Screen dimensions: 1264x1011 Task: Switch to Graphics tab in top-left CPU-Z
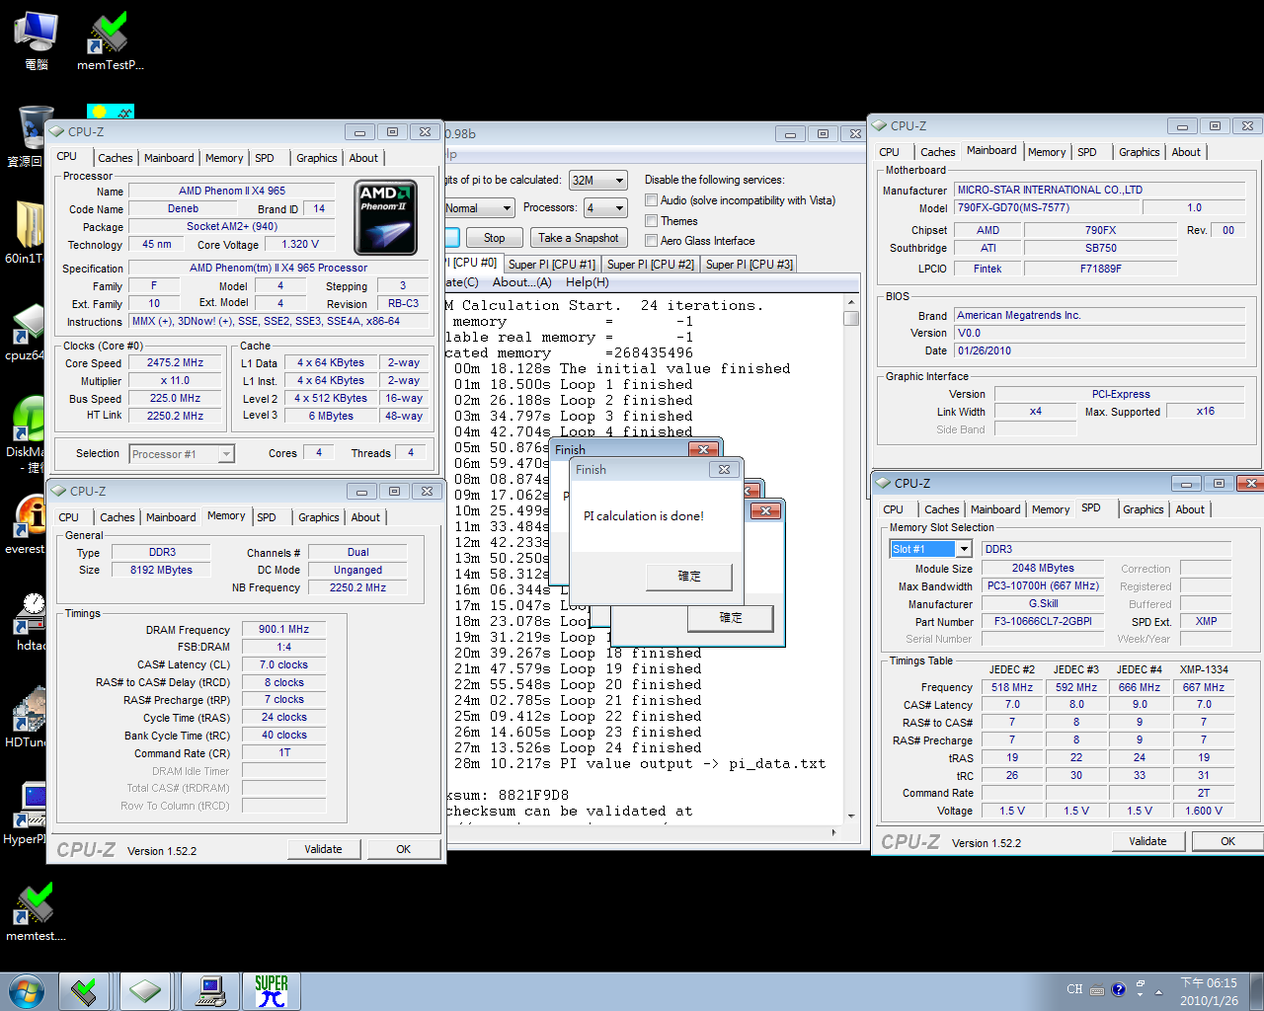click(x=316, y=158)
